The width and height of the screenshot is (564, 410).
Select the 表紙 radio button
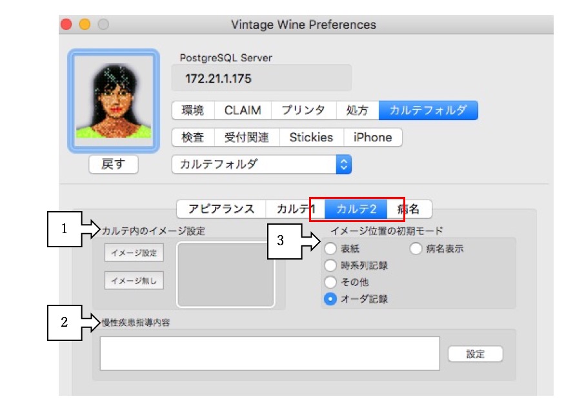(330, 249)
